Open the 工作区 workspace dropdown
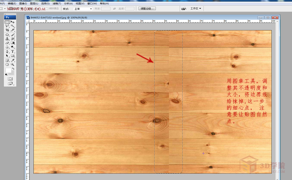Viewport: 292px width, 180px height. coord(195,9)
